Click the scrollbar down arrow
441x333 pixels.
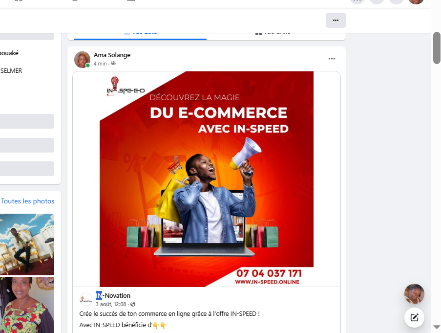click(437, 327)
